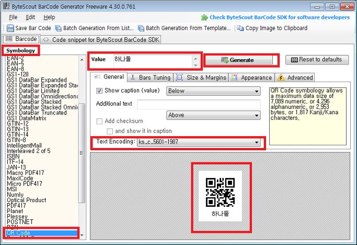Select Plessey symbology

point(17,217)
